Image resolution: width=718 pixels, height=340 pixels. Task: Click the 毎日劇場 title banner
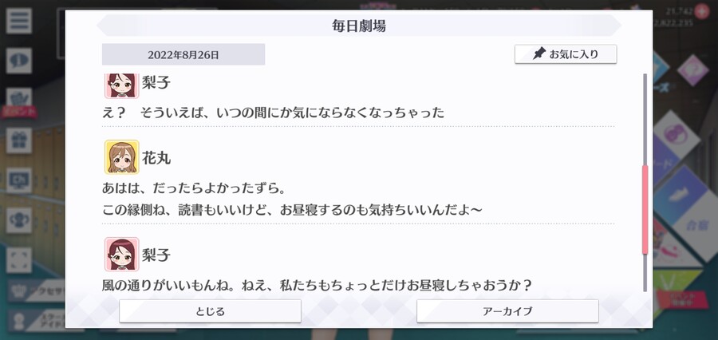click(358, 26)
